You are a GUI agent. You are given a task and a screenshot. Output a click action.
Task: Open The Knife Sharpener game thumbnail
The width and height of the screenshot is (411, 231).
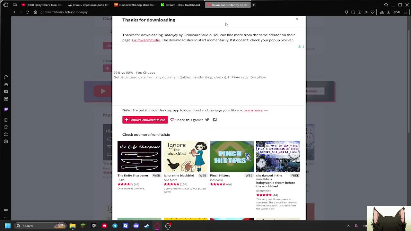coord(139,157)
